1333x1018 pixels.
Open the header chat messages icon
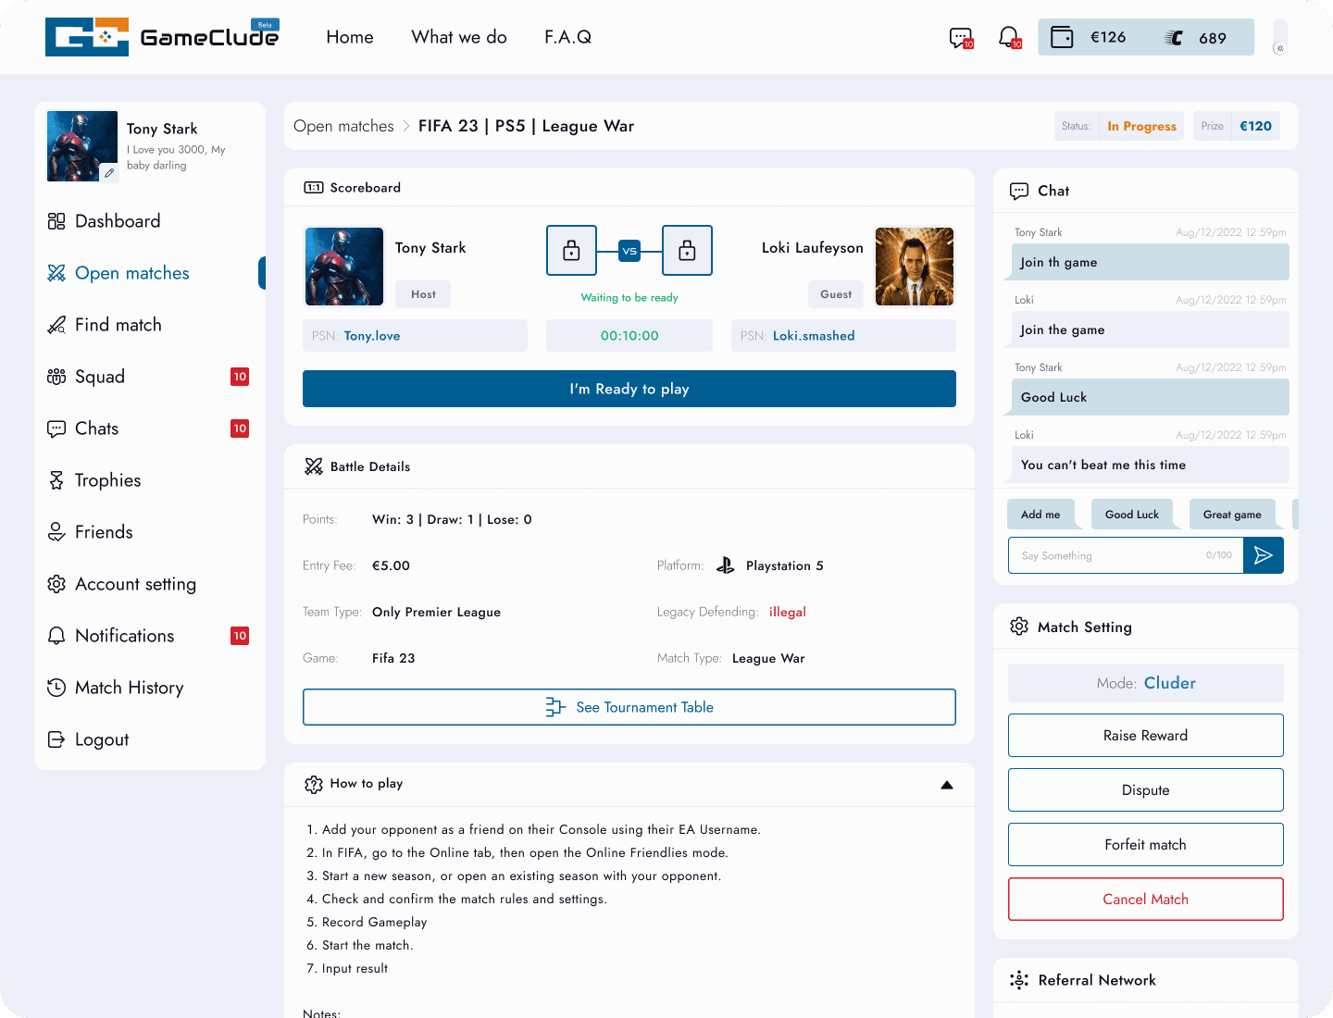(x=961, y=38)
